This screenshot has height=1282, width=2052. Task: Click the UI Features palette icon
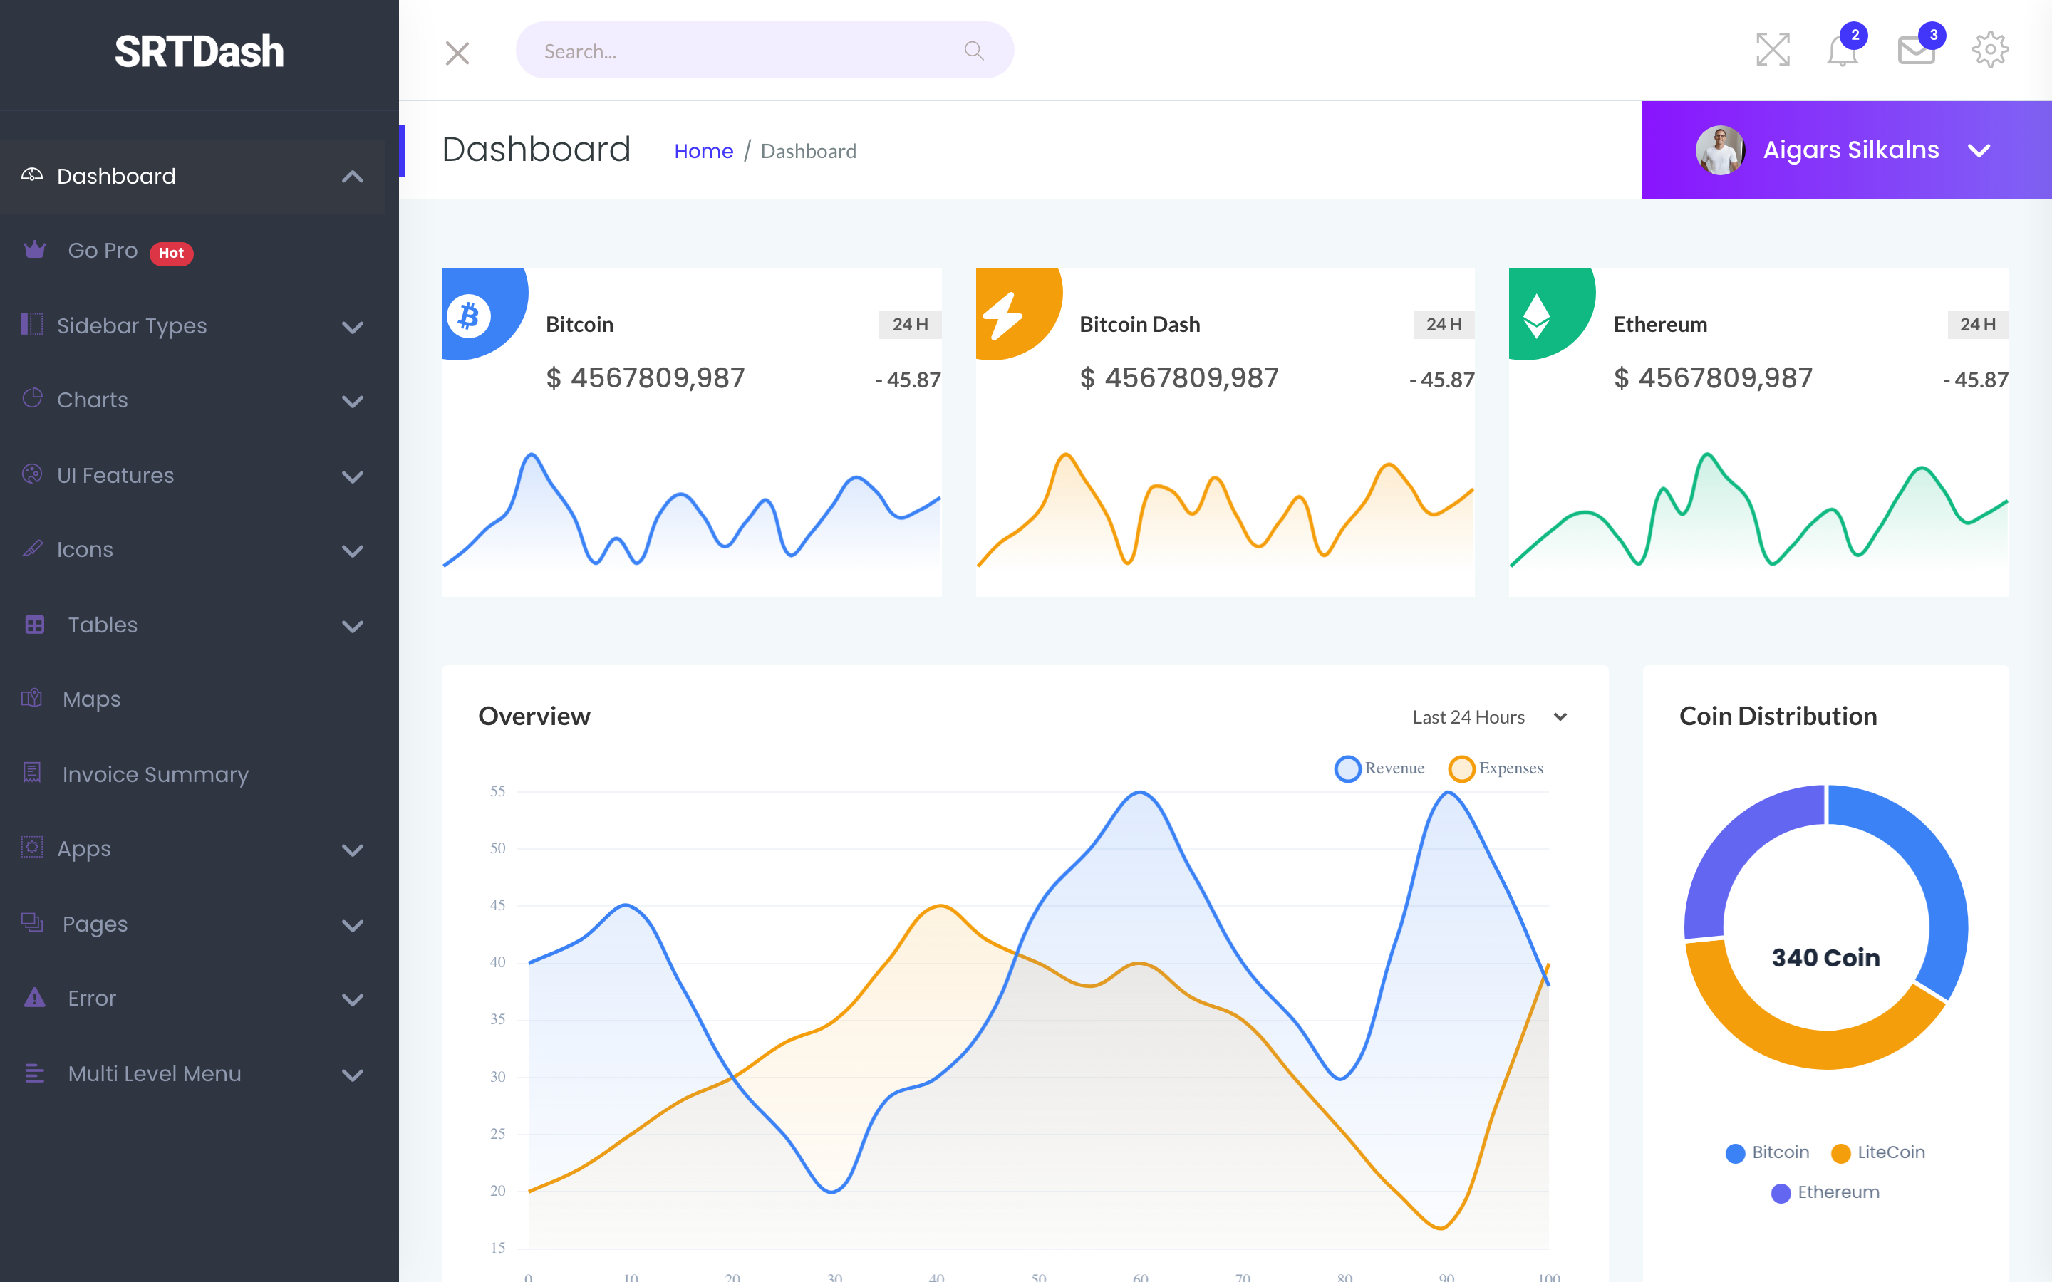[x=32, y=474]
